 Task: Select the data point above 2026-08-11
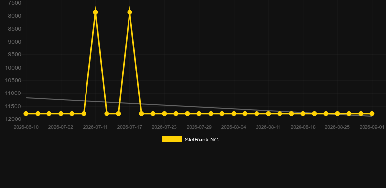tap(268, 114)
